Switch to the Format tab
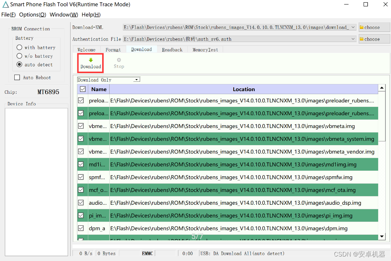 click(113, 49)
